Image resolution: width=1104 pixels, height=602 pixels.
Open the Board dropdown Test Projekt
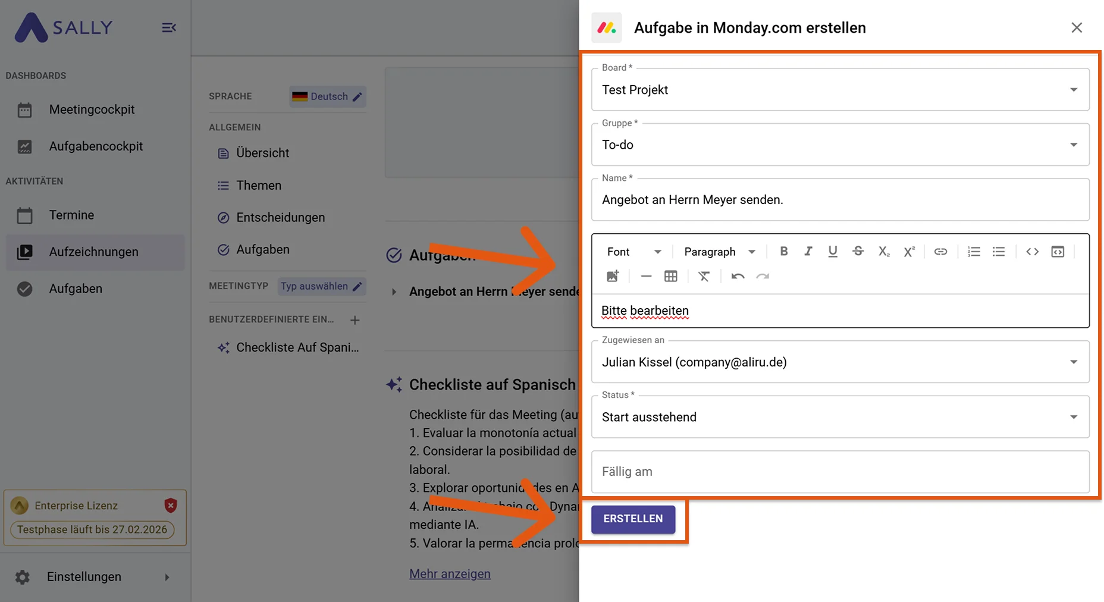840,89
